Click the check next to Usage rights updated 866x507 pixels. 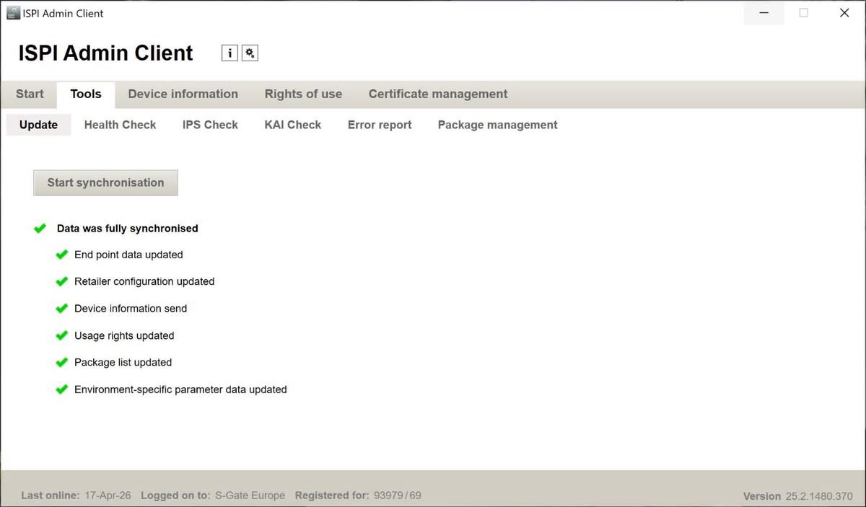click(x=61, y=335)
